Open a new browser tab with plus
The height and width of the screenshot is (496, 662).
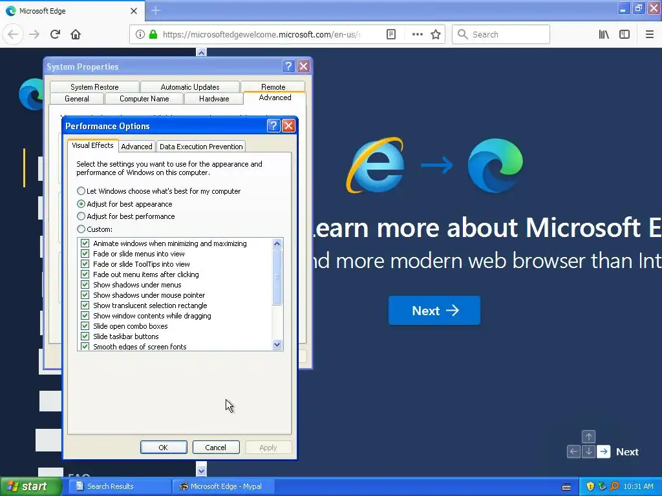point(156,10)
